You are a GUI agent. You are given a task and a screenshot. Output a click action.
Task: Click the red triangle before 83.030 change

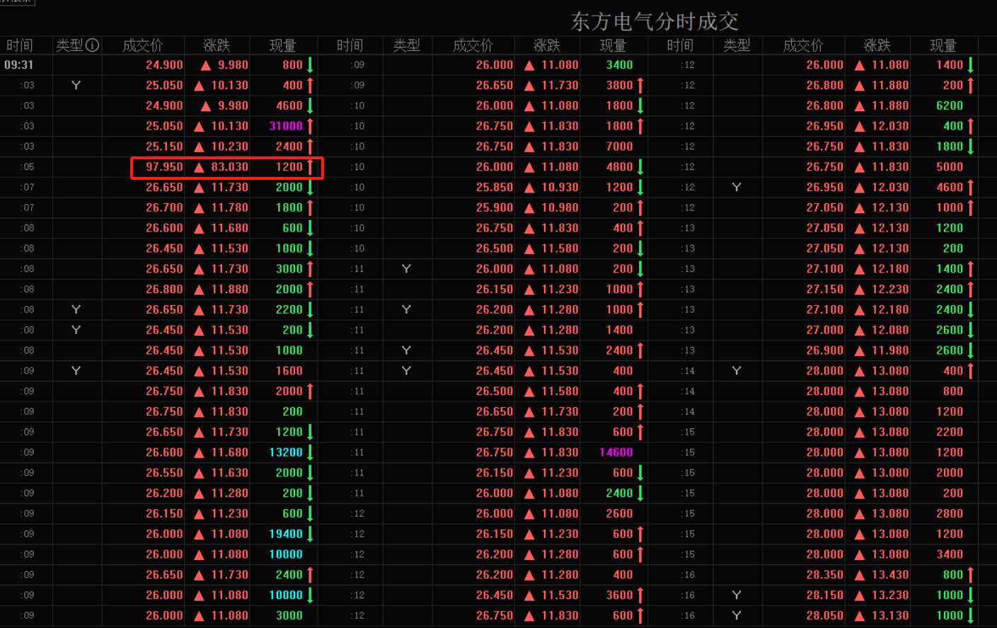pos(200,167)
